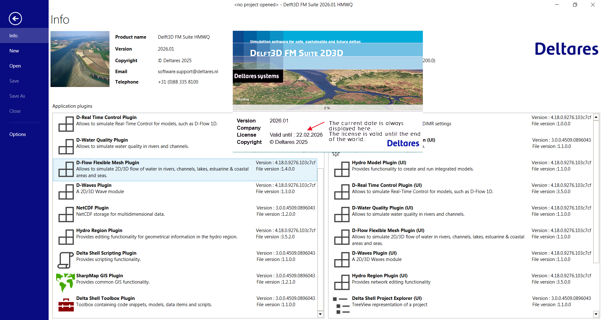Click the gear icon below the splash screen
602x320 pixels.
[336, 154]
